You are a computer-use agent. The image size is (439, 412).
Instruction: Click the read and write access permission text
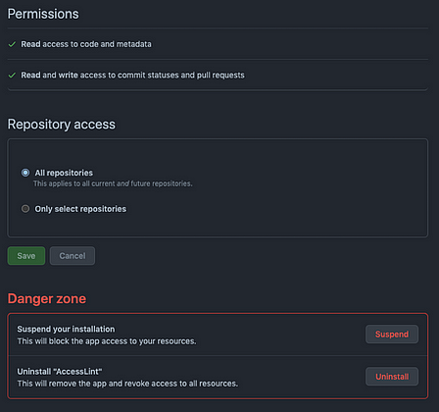(132, 76)
